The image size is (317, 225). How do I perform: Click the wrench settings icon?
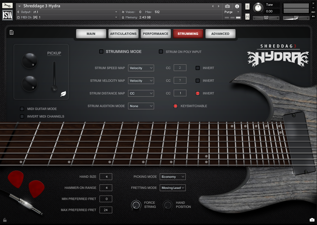pos(7,5)
